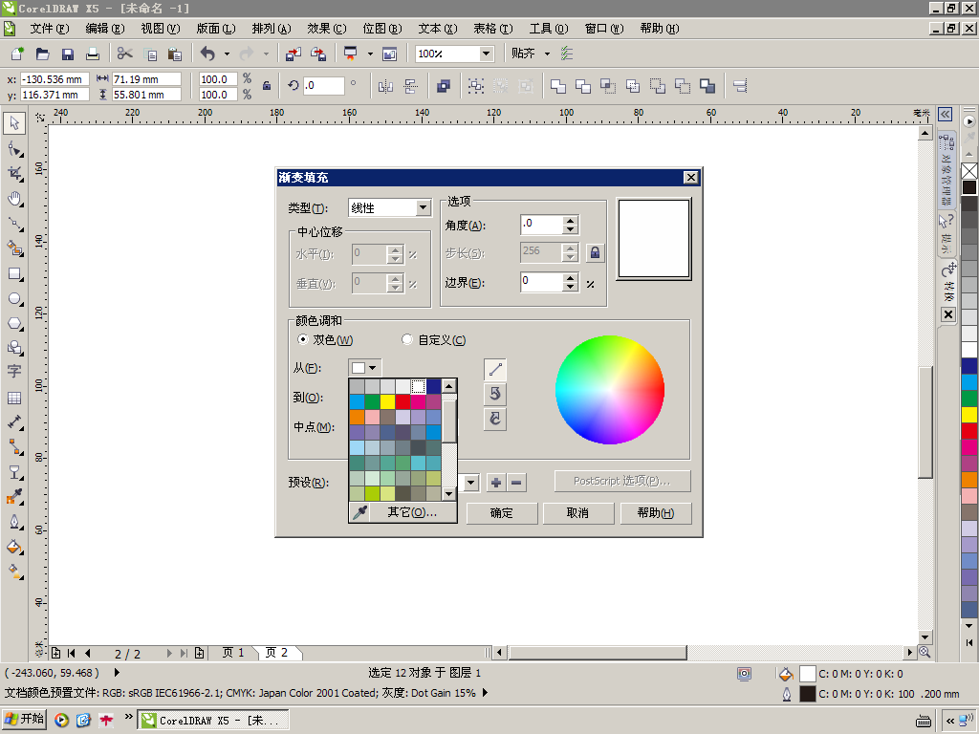
Task: Click the Print icon
Action: coord(93,54)
